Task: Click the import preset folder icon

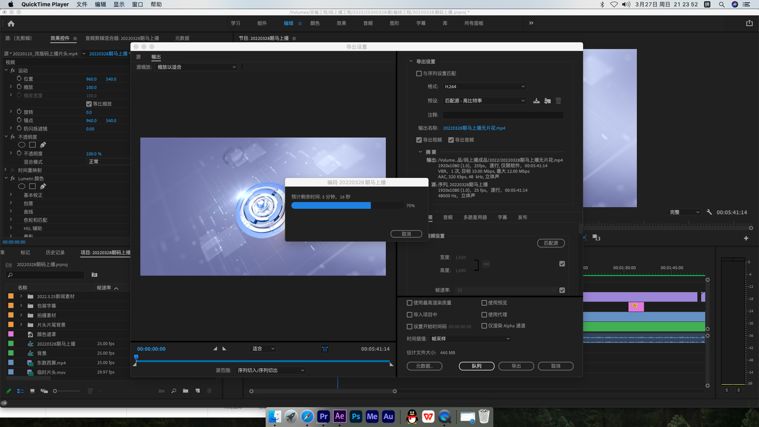Action: coord(548,101)
